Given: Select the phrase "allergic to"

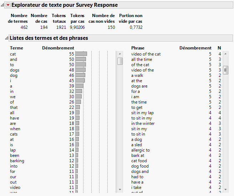Looking at the screenshot, I should pyautogui.click(x=141, y=150).
